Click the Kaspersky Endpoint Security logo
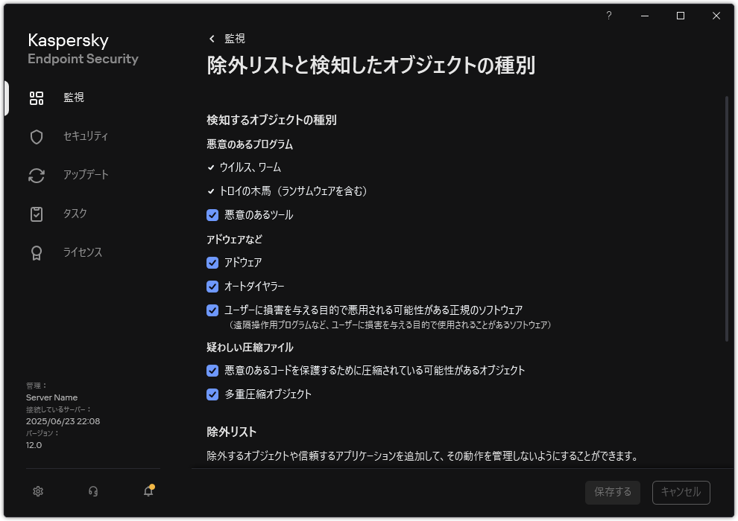Screen dimensions: 738x521 (82, 49)
